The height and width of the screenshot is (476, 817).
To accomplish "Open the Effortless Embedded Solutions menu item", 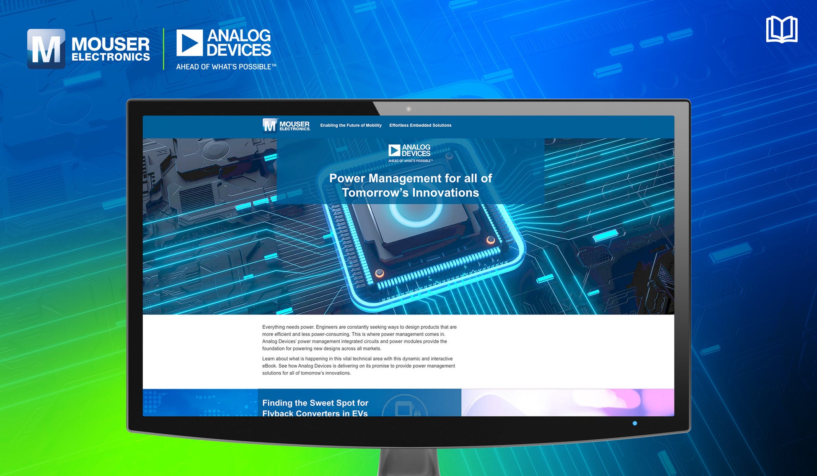I will [420, 125].
